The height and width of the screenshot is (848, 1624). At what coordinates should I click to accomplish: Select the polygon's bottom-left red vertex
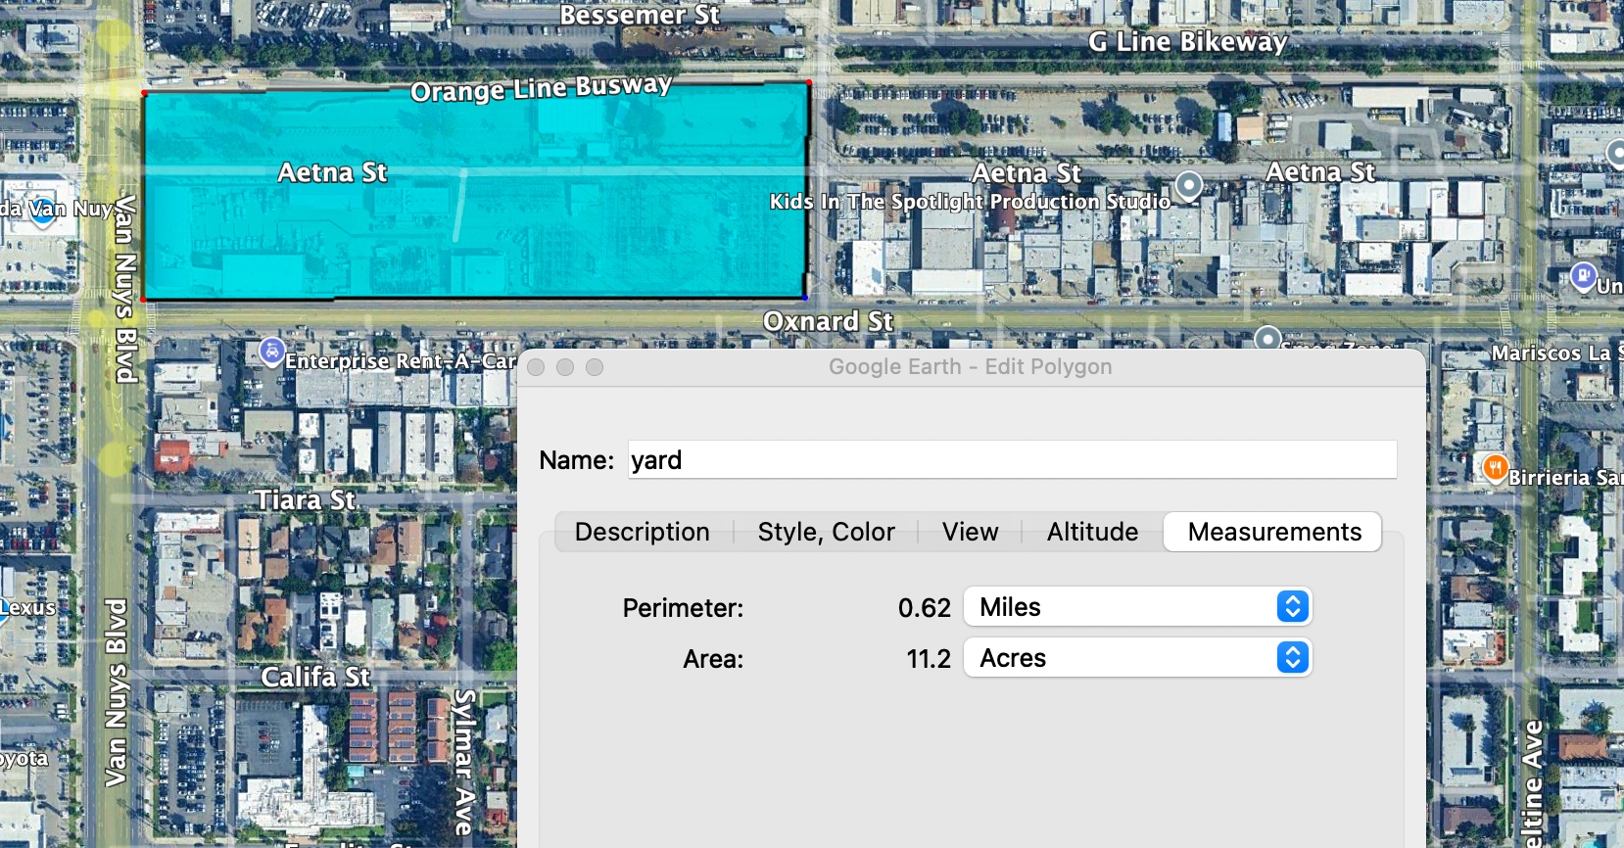pyautogui.click(x=144, y=300)
